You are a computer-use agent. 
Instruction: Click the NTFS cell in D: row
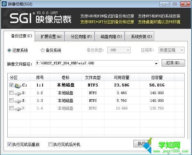93,93
